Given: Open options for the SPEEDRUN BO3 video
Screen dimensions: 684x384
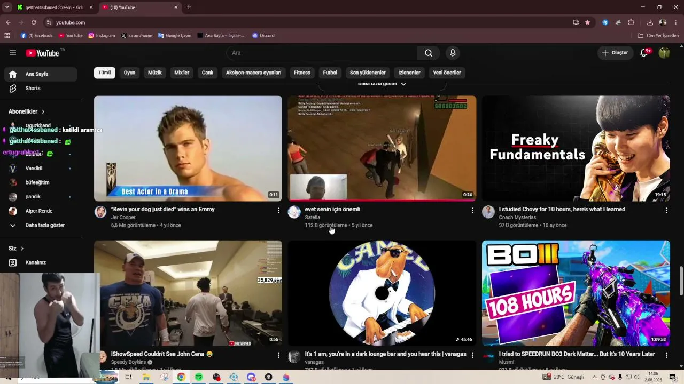Looking at the screenshot, I should coord(666,355).
